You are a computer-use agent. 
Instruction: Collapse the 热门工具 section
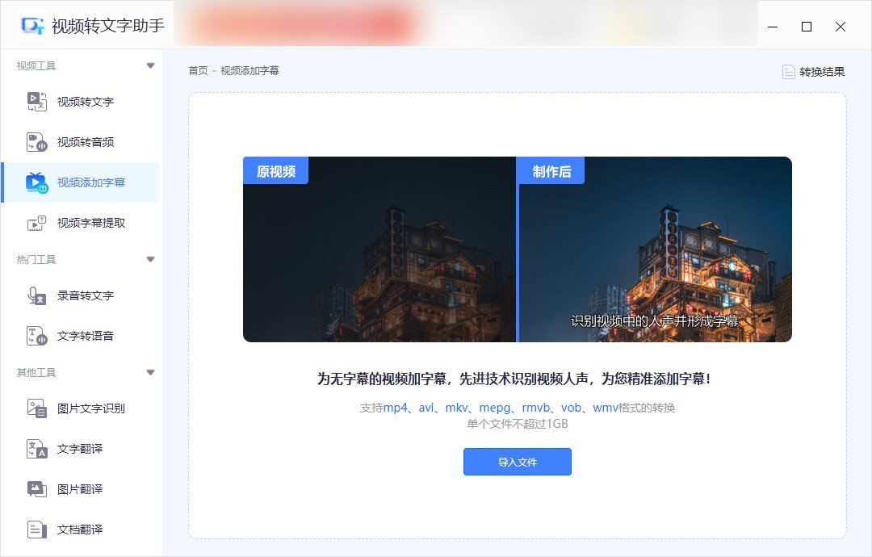click(x=150, y=259)
